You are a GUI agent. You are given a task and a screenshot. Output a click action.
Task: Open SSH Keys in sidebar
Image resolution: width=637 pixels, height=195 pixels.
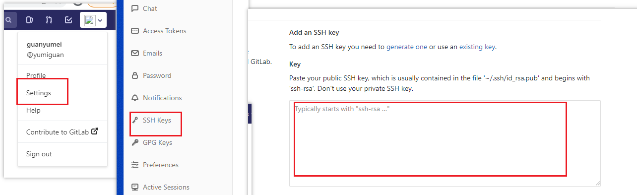click(157, 120)
